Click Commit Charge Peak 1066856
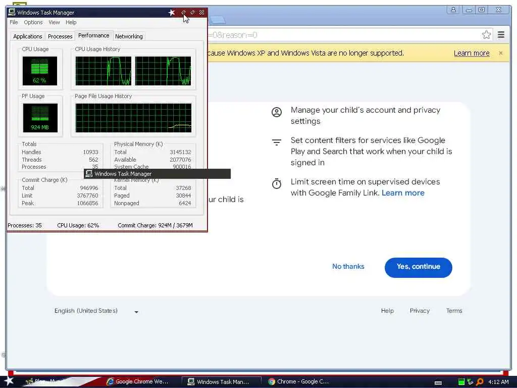517x388 pixels. [x=87, y=203]
